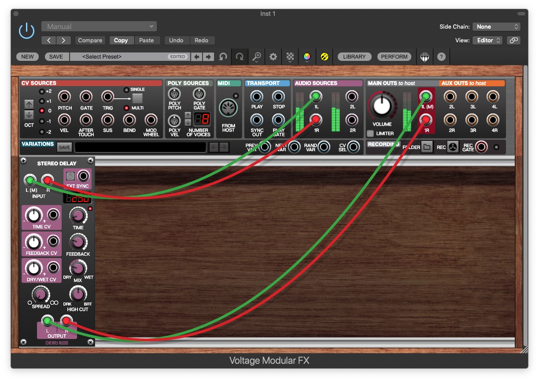Screen dimensions: 539x381
Task: Click the variations name field
Action: [140, 147]
